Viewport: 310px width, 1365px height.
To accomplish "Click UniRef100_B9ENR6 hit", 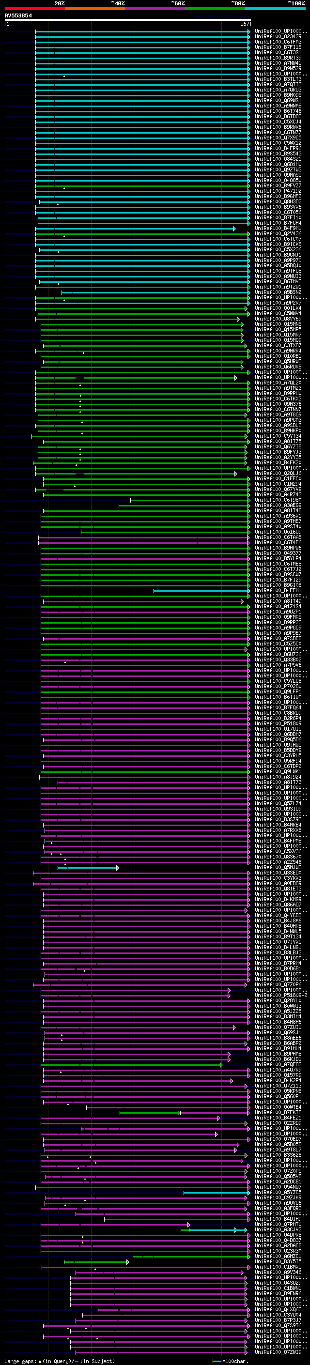I will coord(278,1293).
